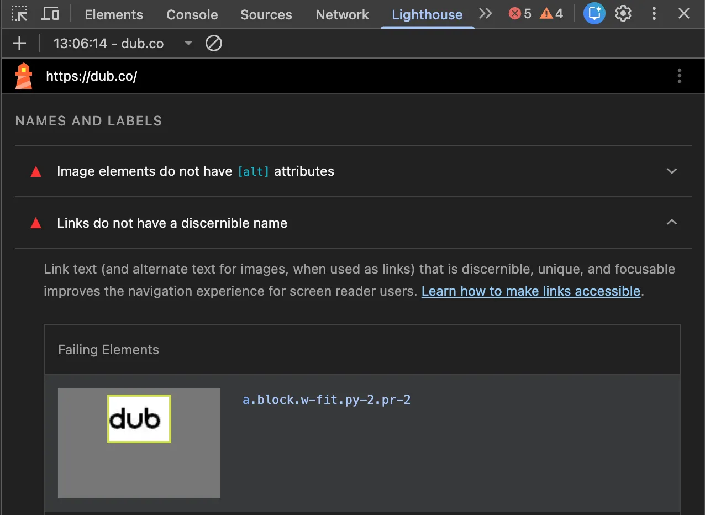The image size is (705, 515).
Task: Show more DevTools tabs via double chevron
Action: click(x=486, y=14)
